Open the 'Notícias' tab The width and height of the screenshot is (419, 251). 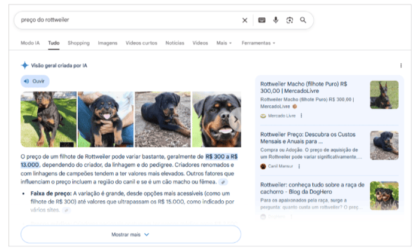tap(175, 43)
